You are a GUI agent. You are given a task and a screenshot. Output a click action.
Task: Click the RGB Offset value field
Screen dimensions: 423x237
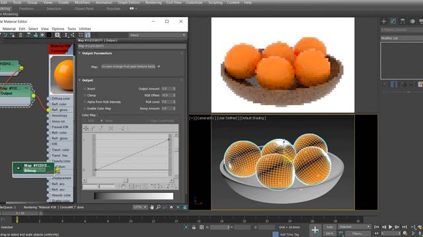pyautogui.click(x=167, y=95)
